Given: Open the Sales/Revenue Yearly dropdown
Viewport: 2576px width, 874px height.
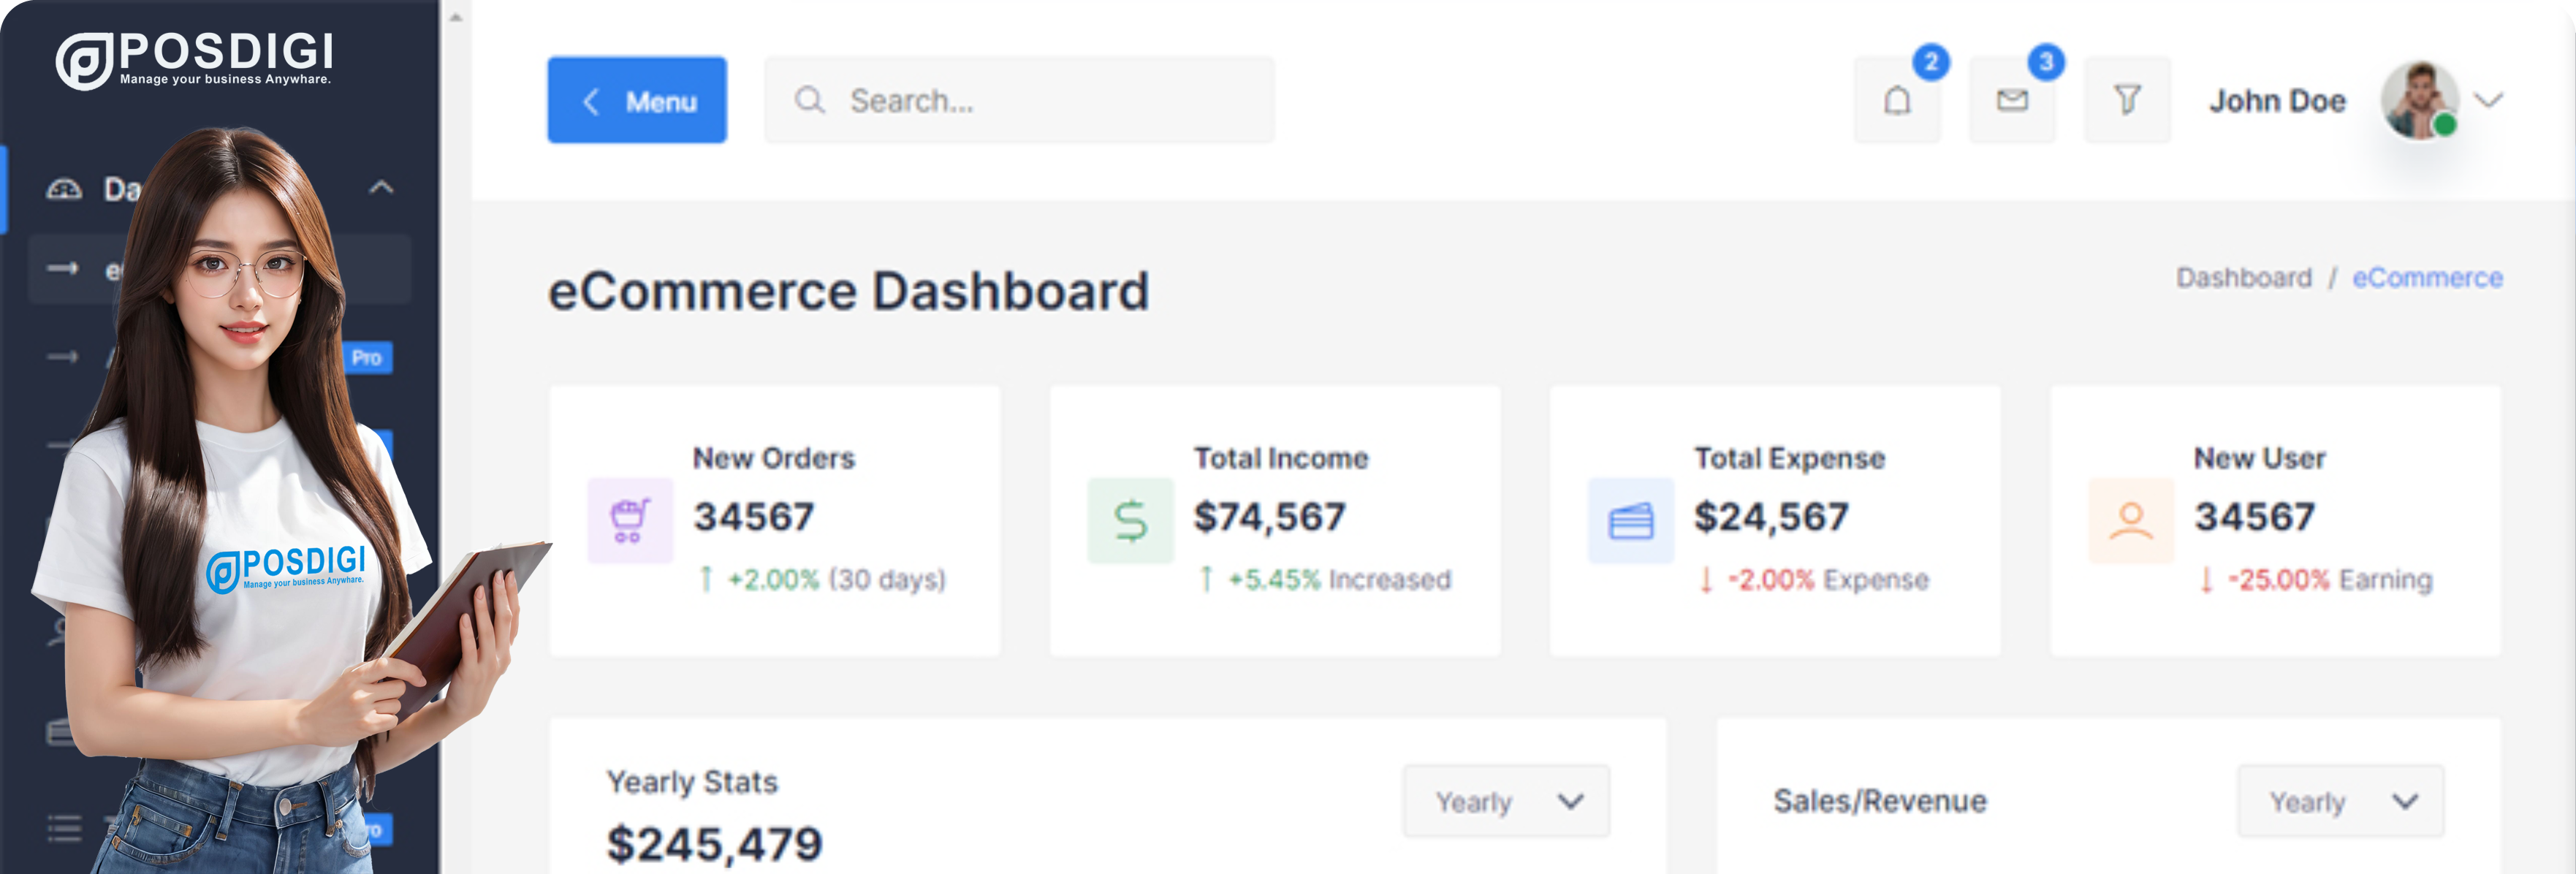Looking at the screenshot, I should click(2340, 801).
